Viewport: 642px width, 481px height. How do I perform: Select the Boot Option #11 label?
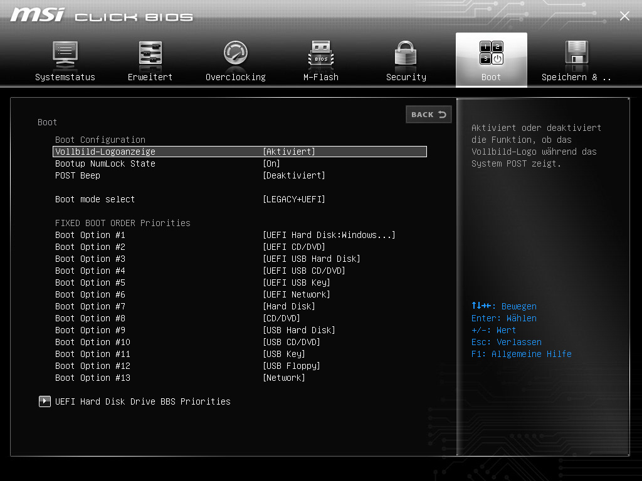pyautogui.click(x=93, y=353)
